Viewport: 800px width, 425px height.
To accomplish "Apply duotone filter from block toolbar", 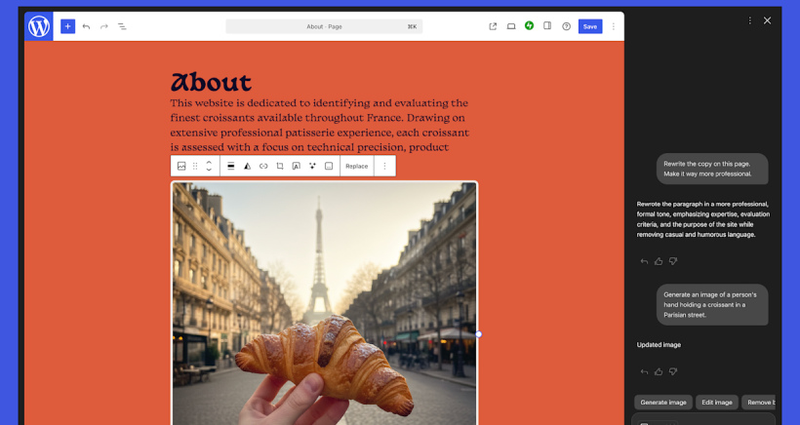I will click(247, 166).
